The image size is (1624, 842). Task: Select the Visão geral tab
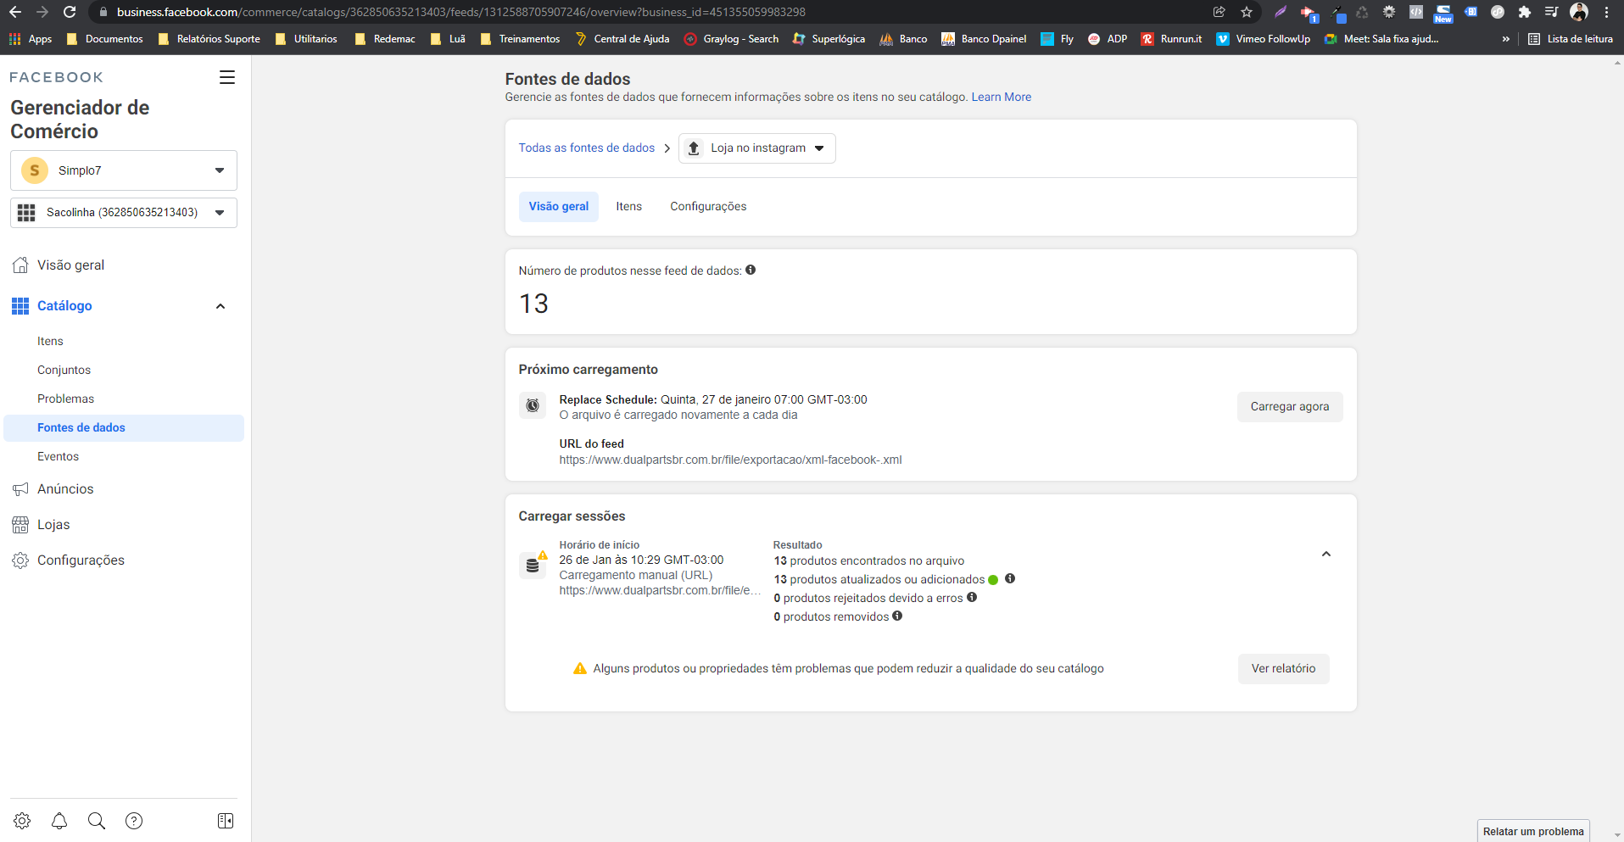(x=559, y=206)
